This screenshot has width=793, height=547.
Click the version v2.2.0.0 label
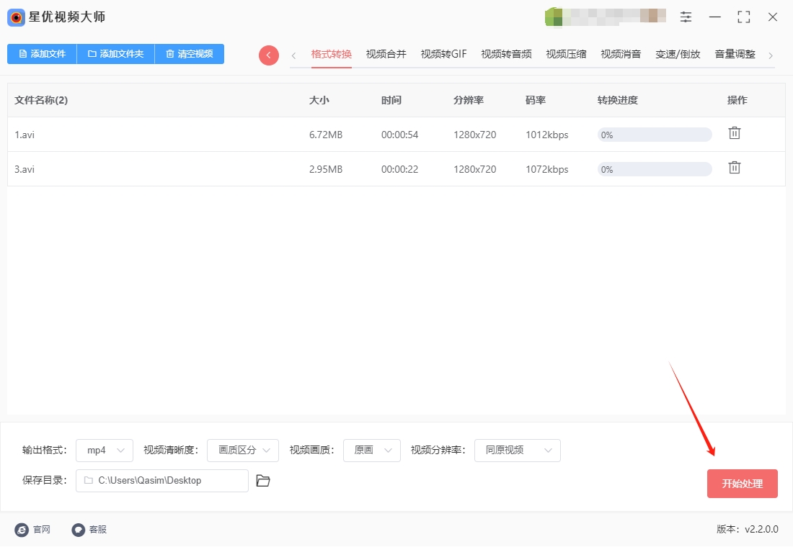[747, 529]
